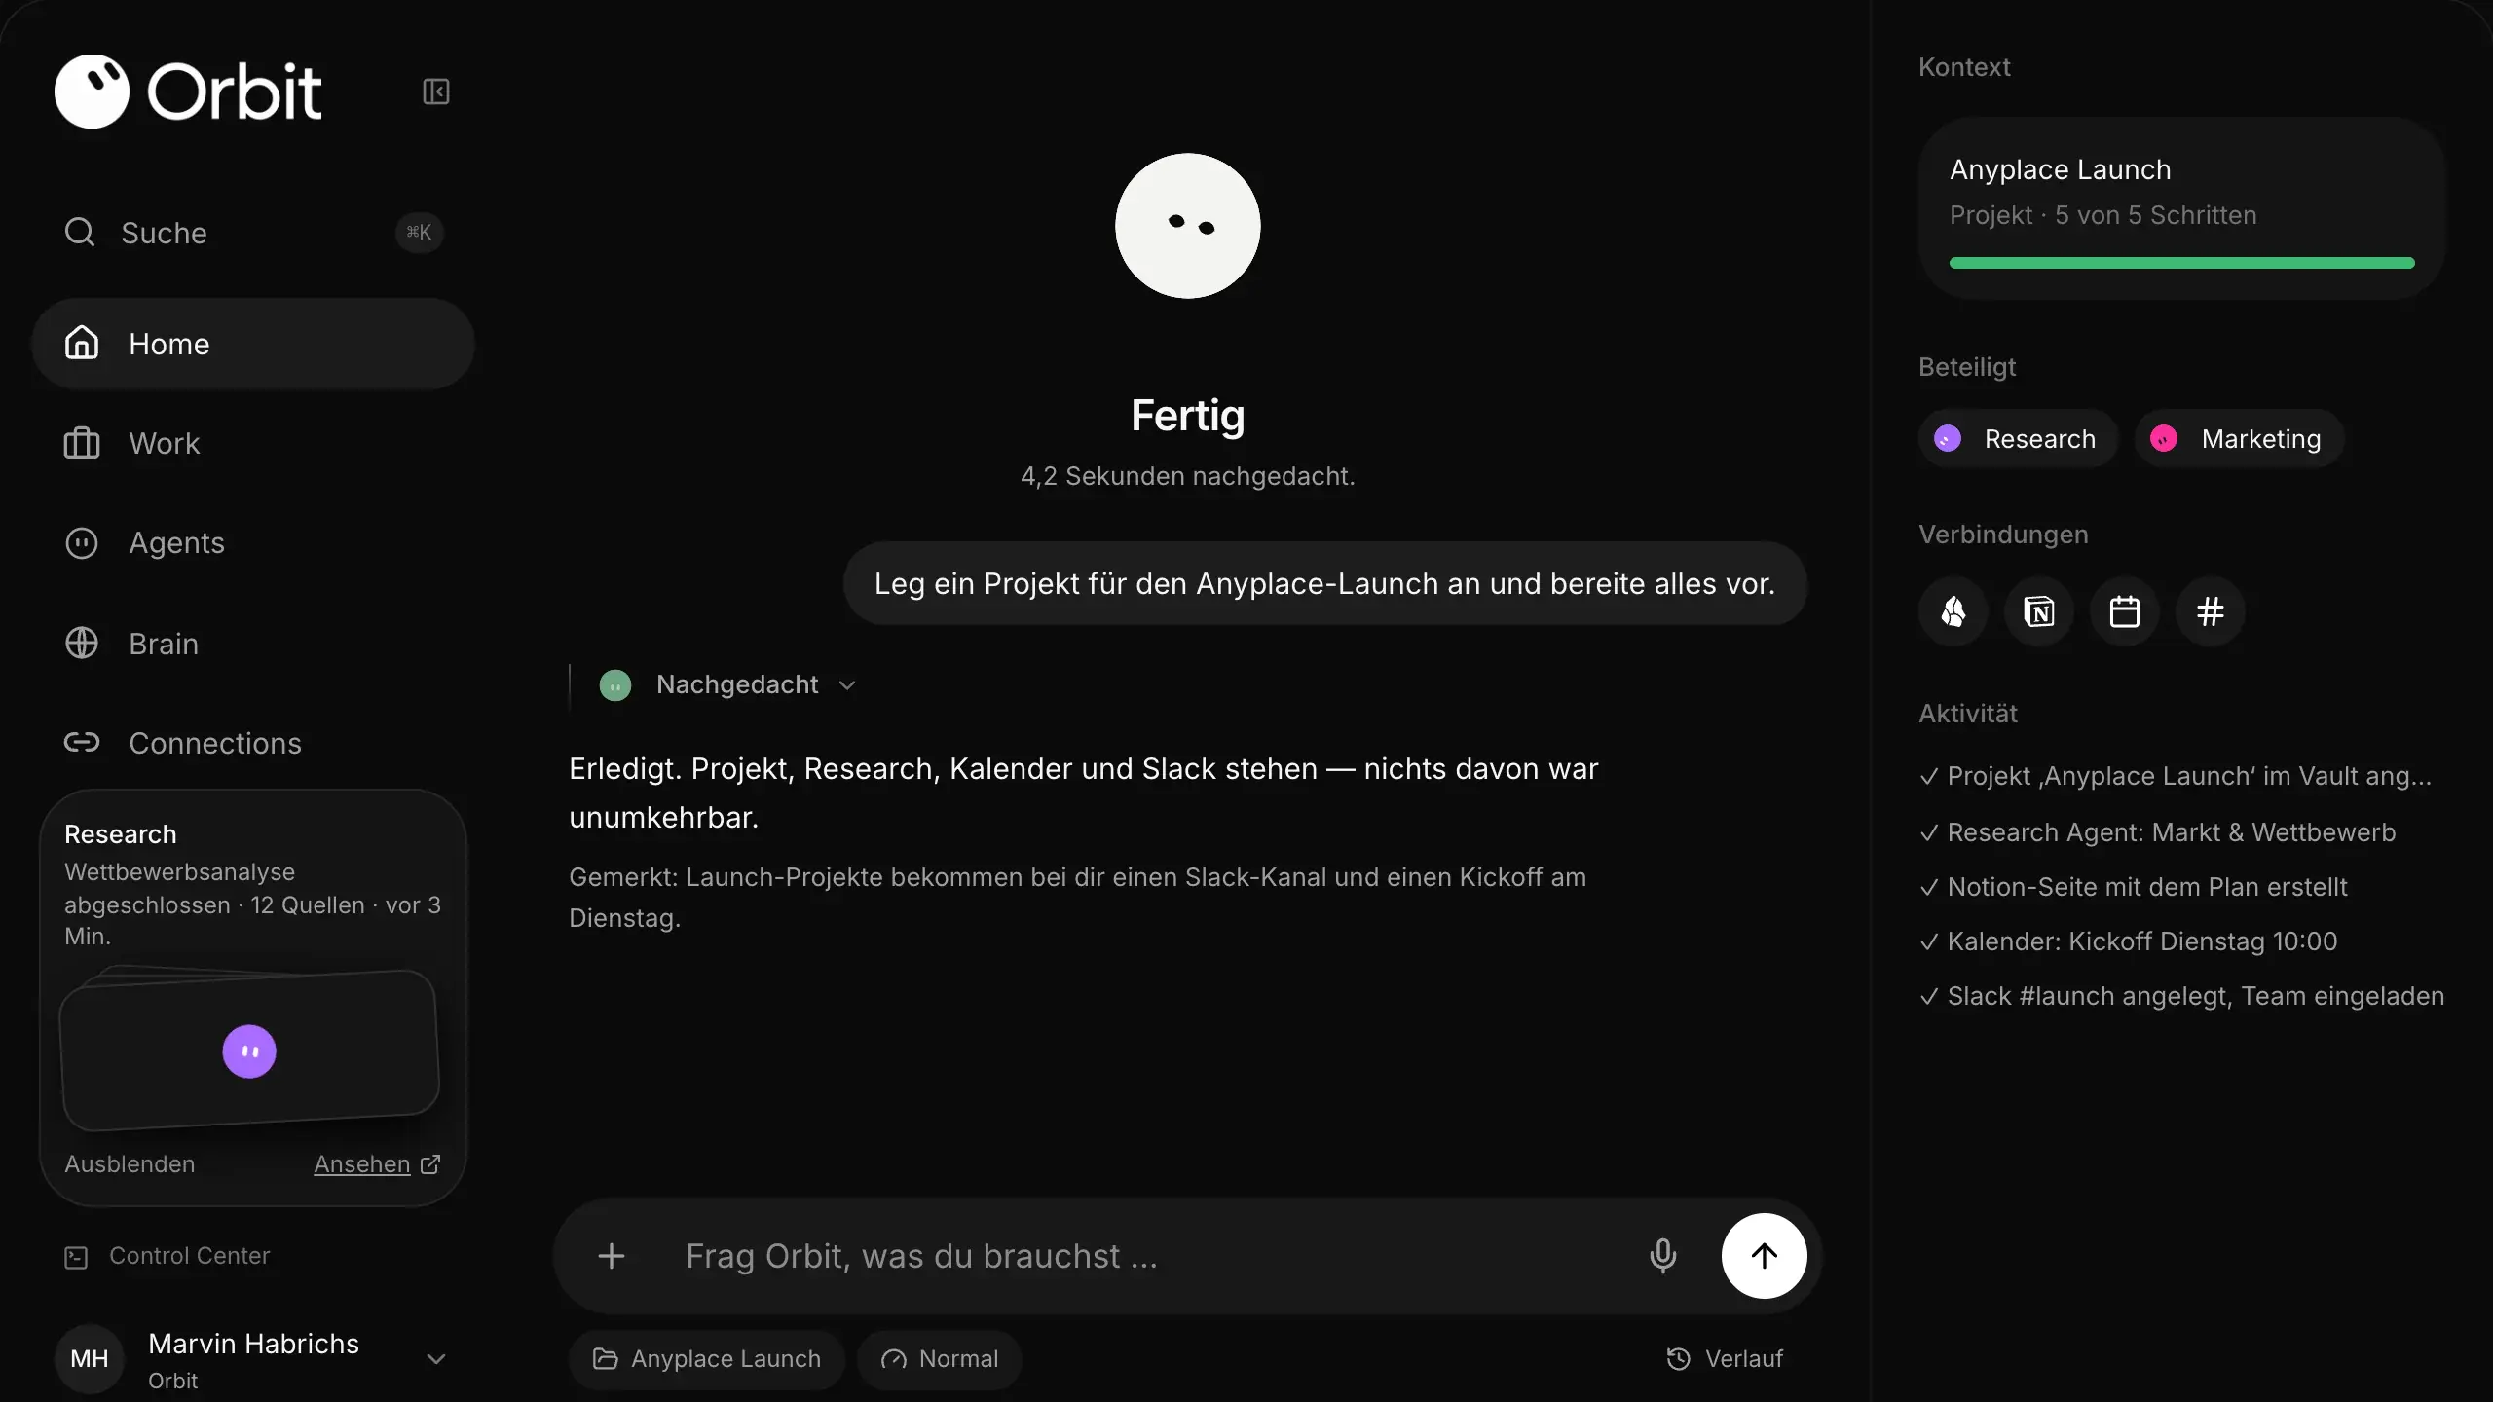The height and width of the screenshot is (1402, 2493).
Task: Click the MH avatar
Action: [x=90, y=1358]
